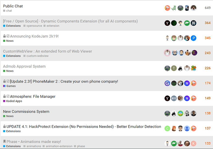Open News category under New Commissions System

(8, 116)
